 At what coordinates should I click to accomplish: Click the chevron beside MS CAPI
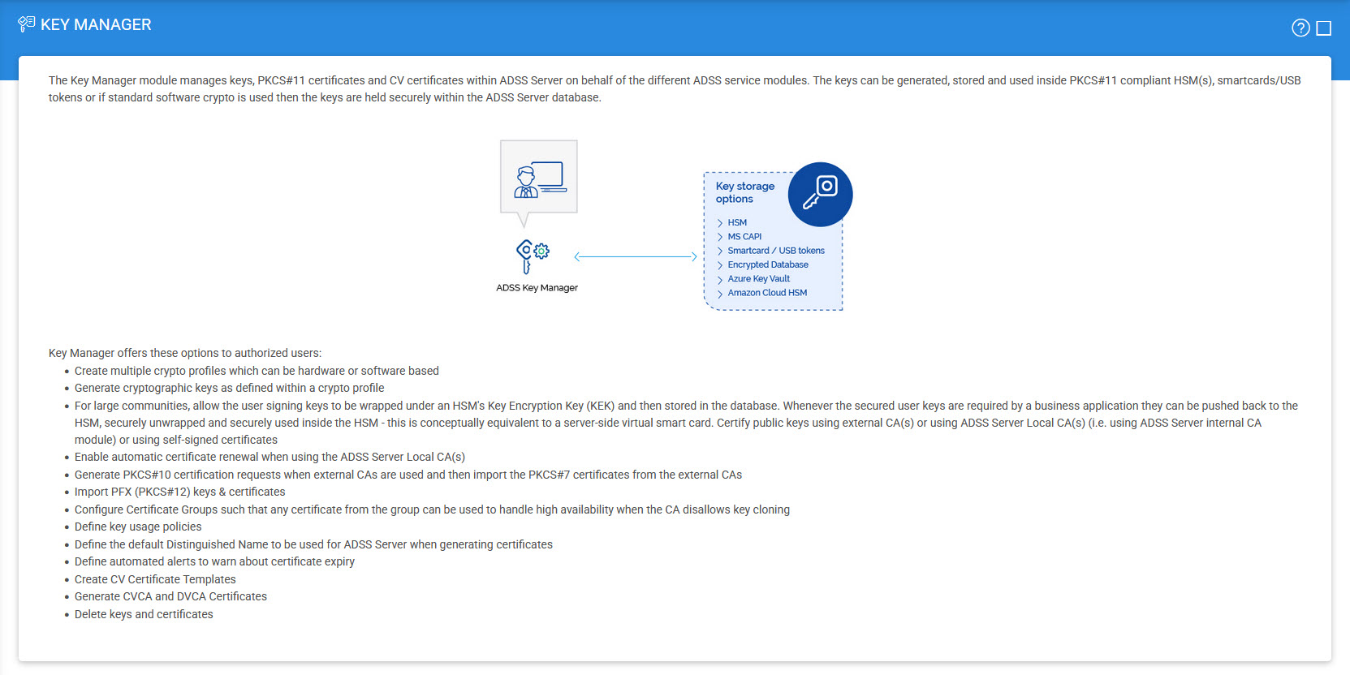(x=720, y=237)
